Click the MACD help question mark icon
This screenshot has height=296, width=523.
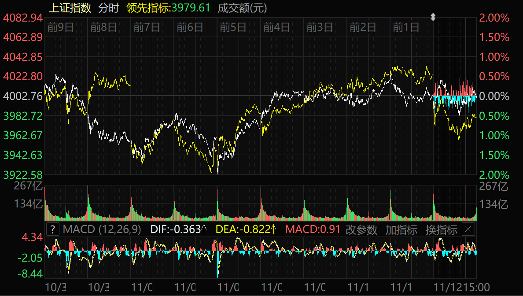[x=52, y=229]
